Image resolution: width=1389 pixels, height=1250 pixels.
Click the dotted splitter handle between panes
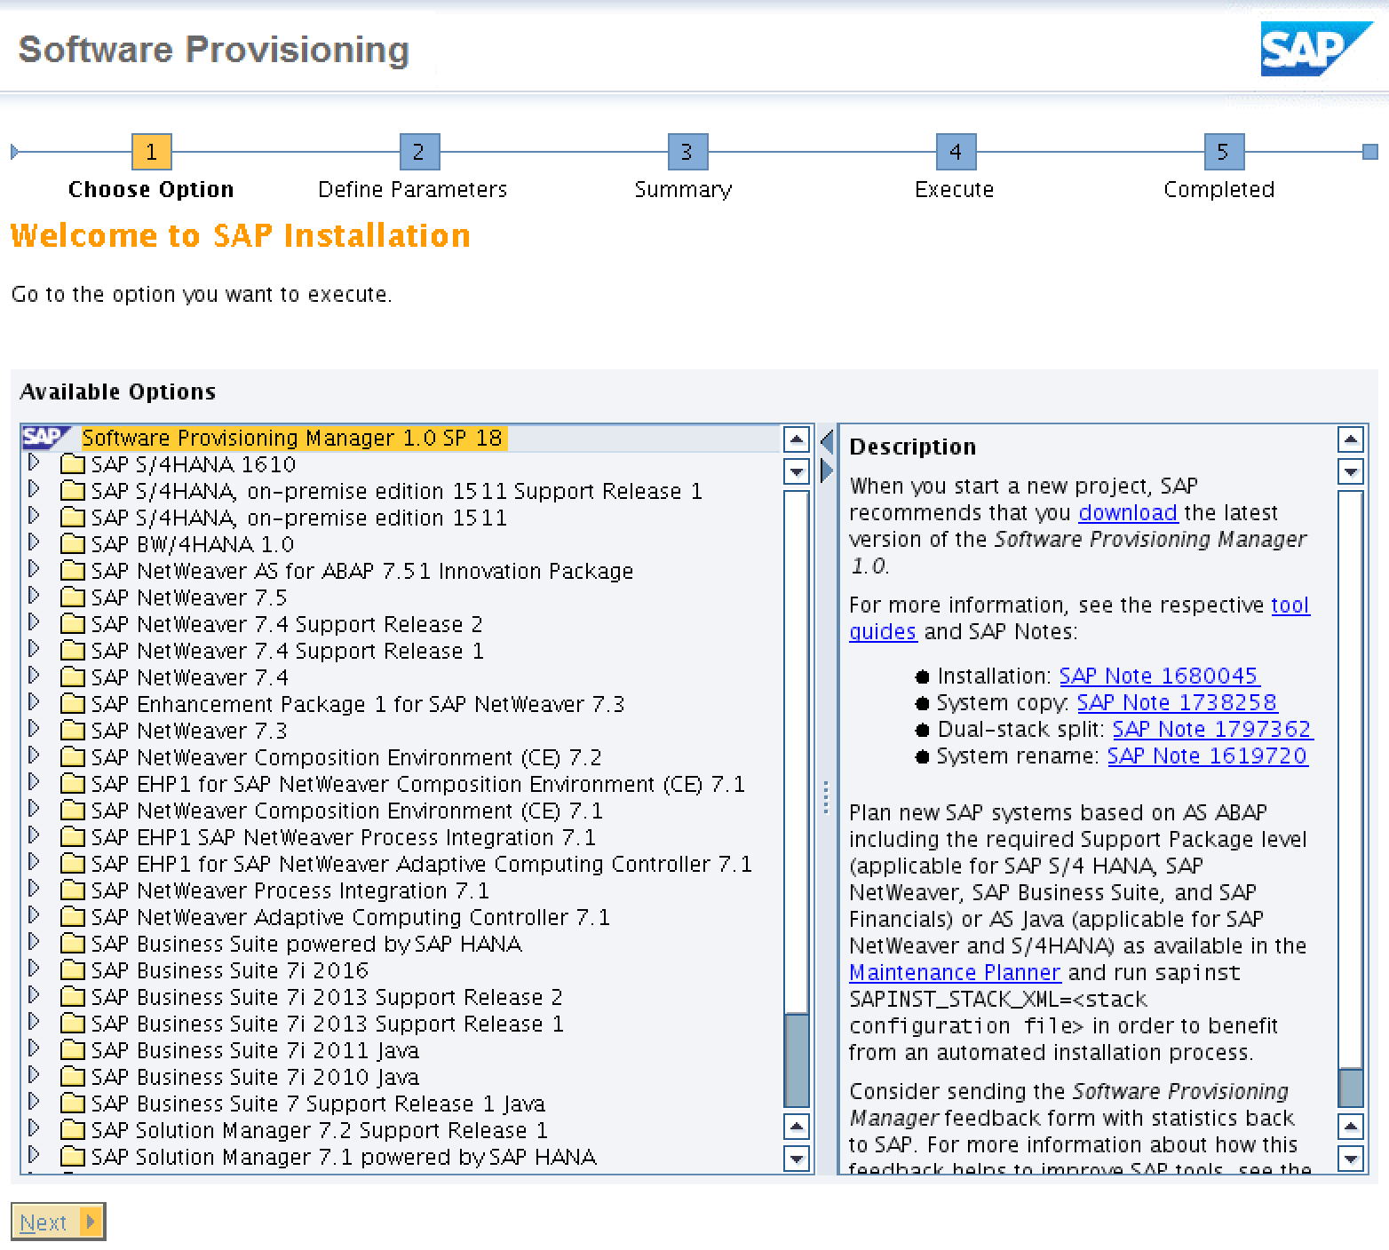826,797
